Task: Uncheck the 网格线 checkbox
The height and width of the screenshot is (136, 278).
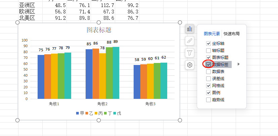Action: click(208, 86)
